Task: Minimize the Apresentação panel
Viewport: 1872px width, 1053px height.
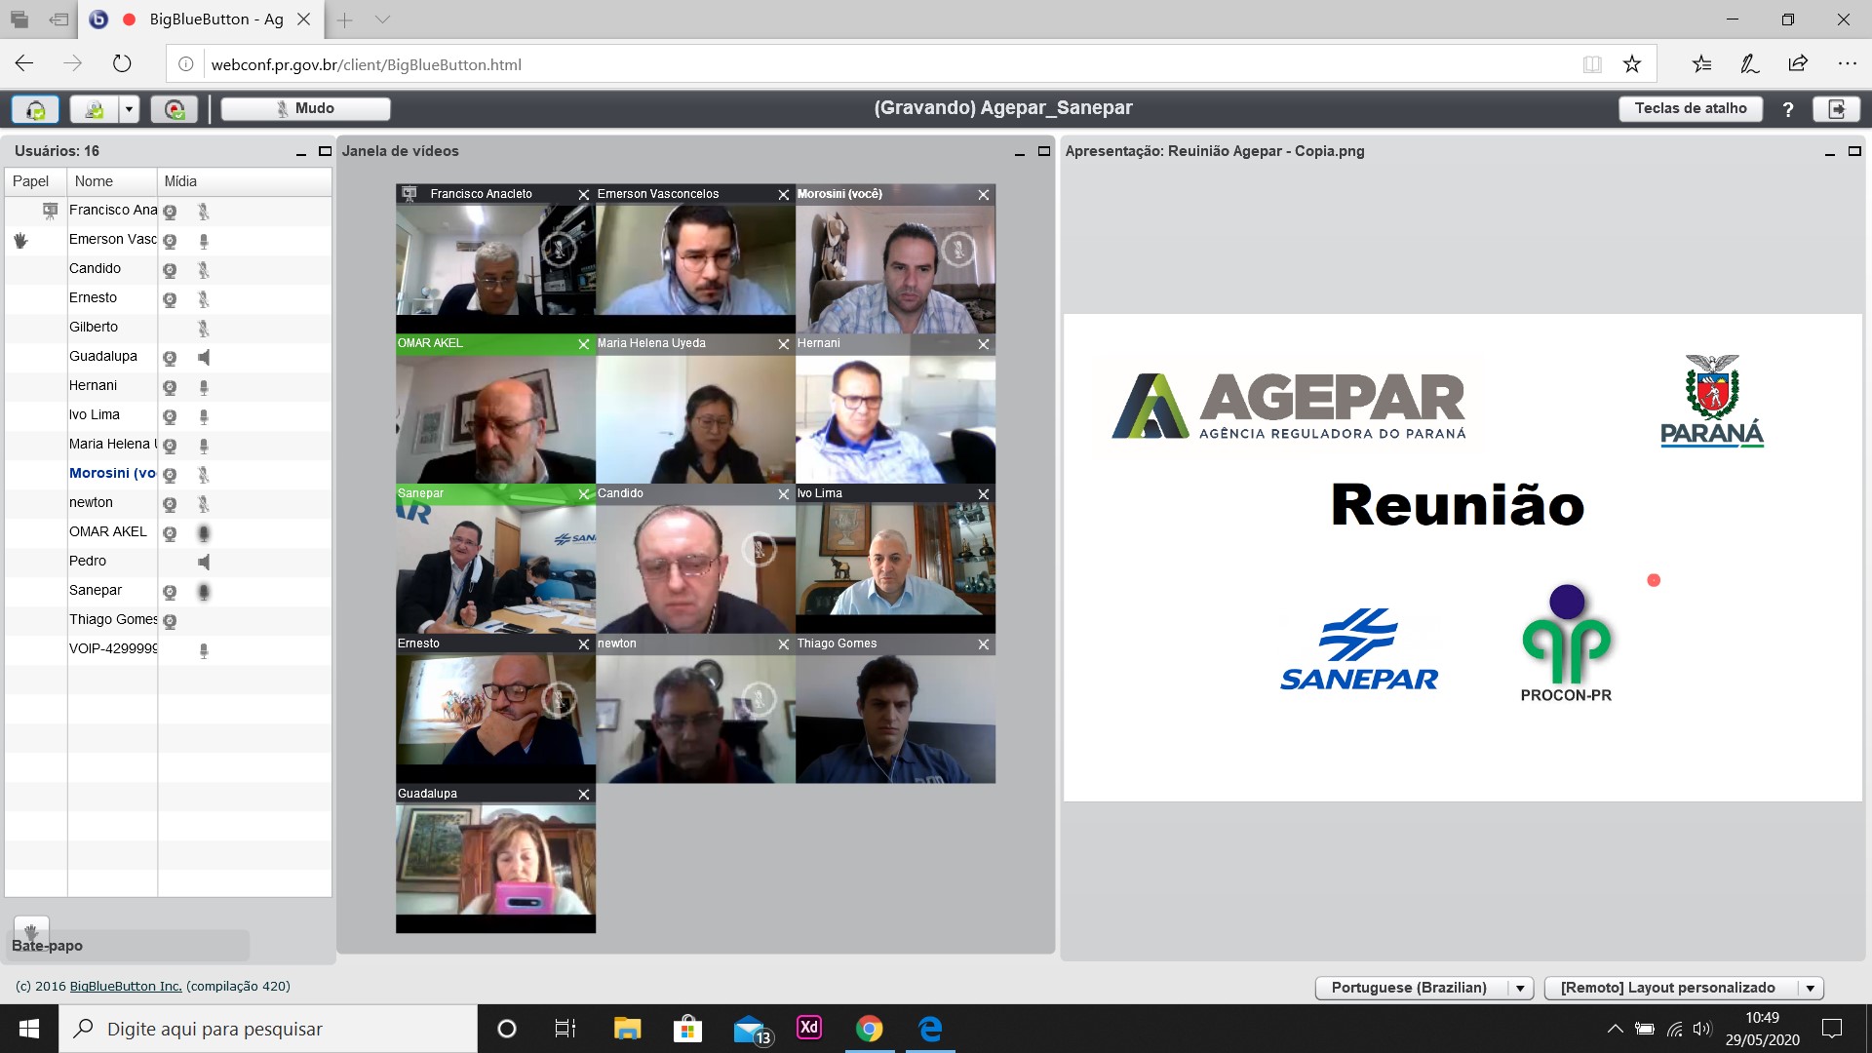Action: tap(1830, 152)
